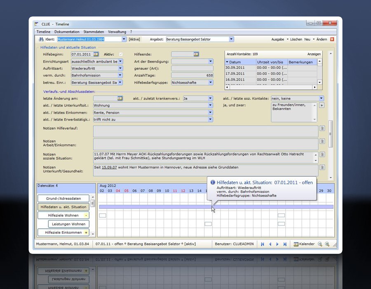Expand Hilfeziele Einkommen with the plus toggle
The width and height of the screenshot is (371, 289).
coord(86,233)
